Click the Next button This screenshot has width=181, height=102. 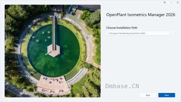click(x=167, y=95)
